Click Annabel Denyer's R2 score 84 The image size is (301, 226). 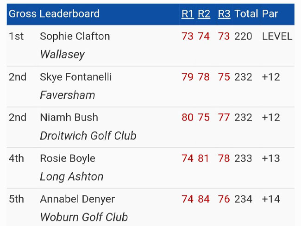tap(204, 199)
